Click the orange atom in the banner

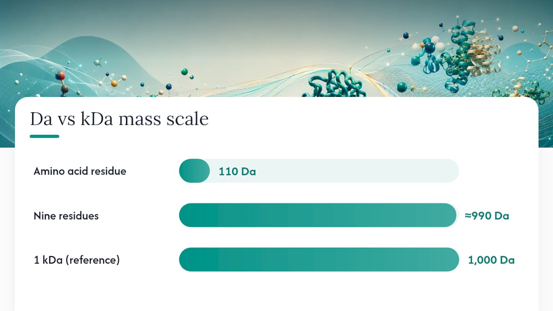point(114,83)
